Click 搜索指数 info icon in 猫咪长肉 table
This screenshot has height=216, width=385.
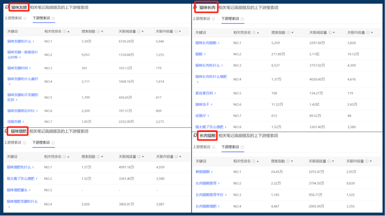pos(288,33)
